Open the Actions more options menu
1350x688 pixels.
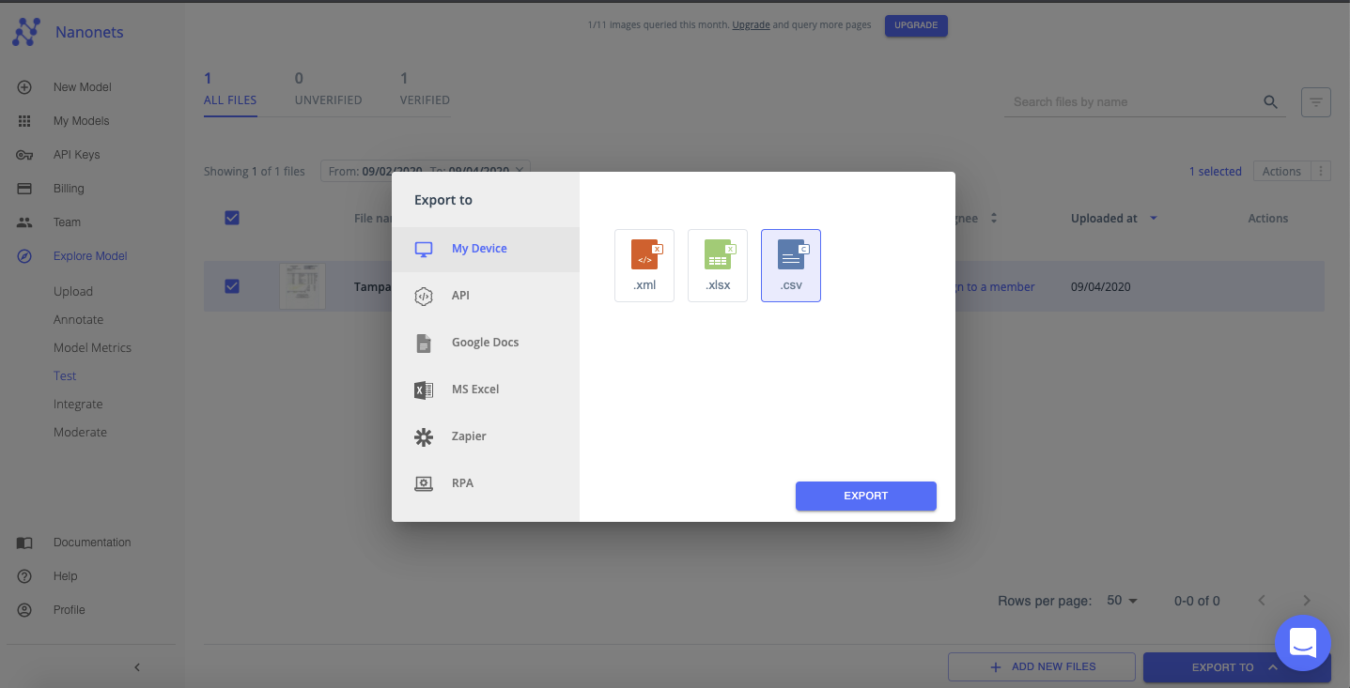point(1322,171)
